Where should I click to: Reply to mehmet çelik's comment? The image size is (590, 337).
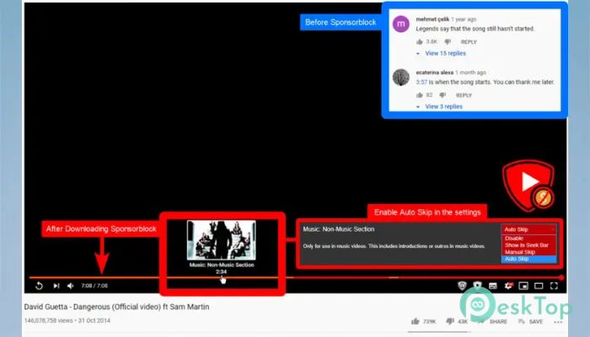(469, 42)
